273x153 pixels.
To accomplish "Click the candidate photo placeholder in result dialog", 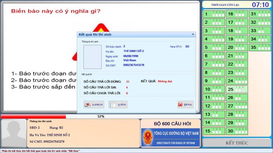I will pyautogui.click(x=92, y=57).
